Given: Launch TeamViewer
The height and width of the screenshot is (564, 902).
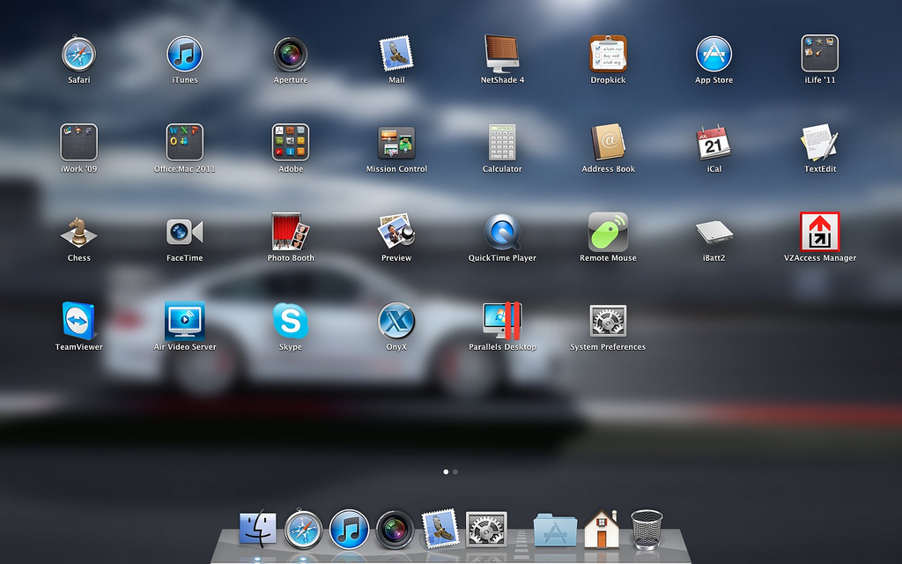Looking at the screenshot, I should coord(78,321).
